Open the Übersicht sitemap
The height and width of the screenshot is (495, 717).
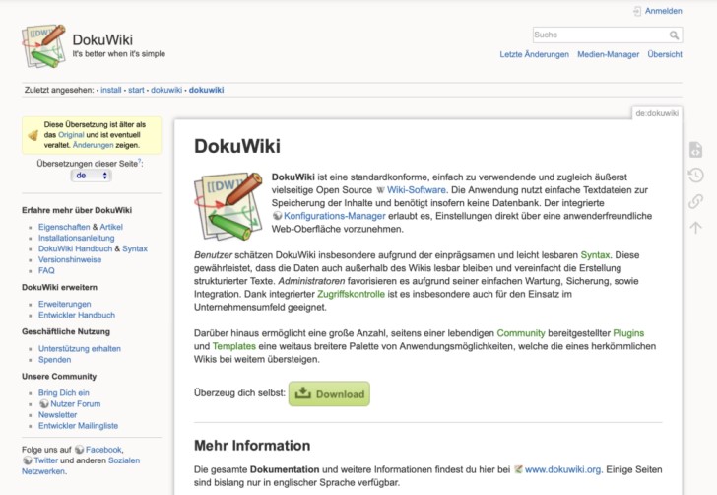665,54
